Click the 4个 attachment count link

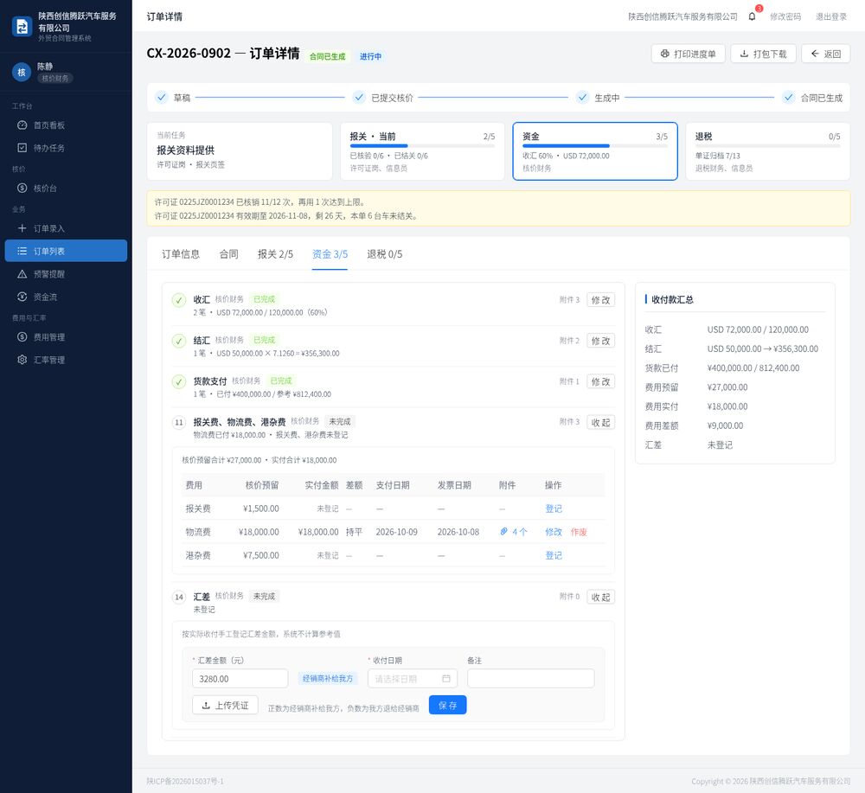[519, 532]
